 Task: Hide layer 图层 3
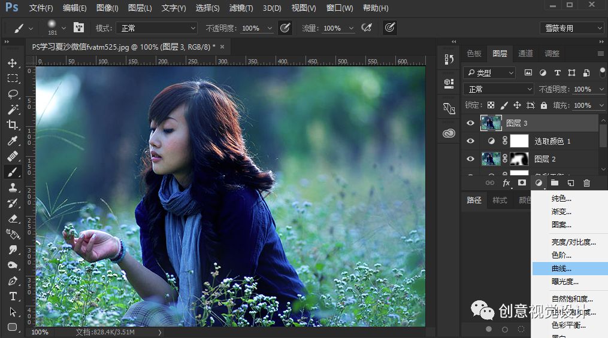470,123
